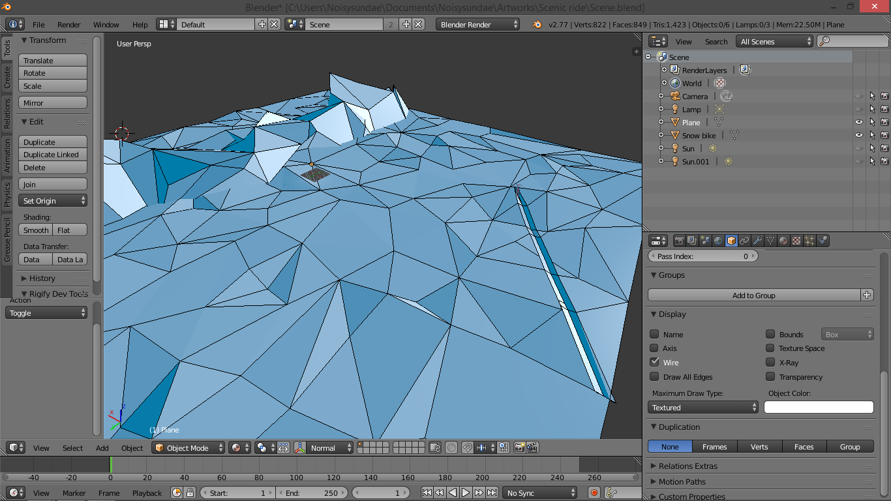The image size is (891, 501).
Task: Open the Particles properties tab (sparkles icon)
Action: 809,241
